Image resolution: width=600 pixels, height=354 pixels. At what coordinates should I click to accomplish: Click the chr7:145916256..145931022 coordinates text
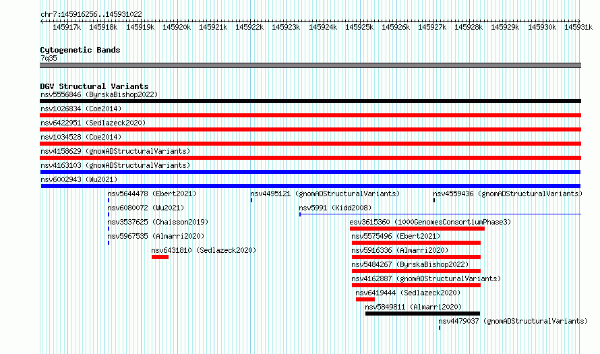click(91, 14)
